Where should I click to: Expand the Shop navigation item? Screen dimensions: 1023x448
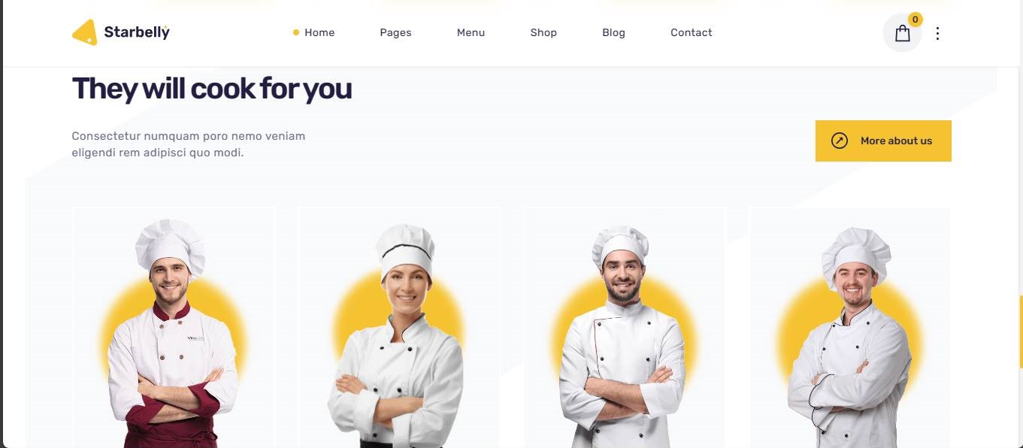pyautogui.click(x=543, y=32)
